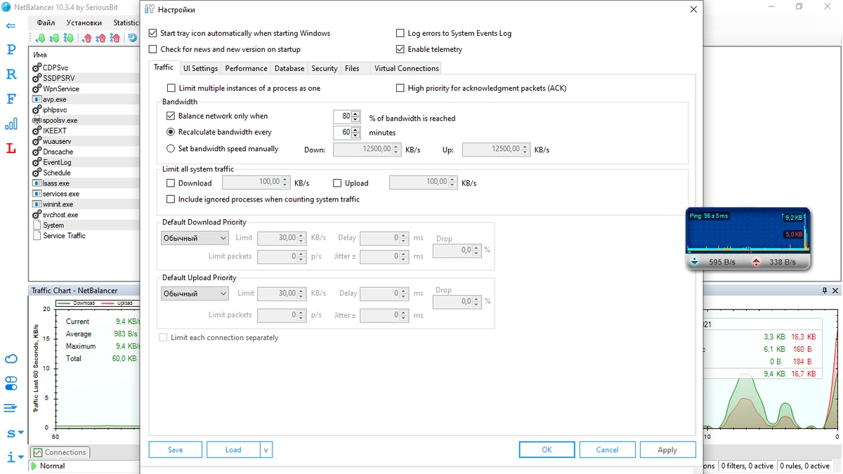Open the bar chart statistics sidebar icon

tap(11, 124)
